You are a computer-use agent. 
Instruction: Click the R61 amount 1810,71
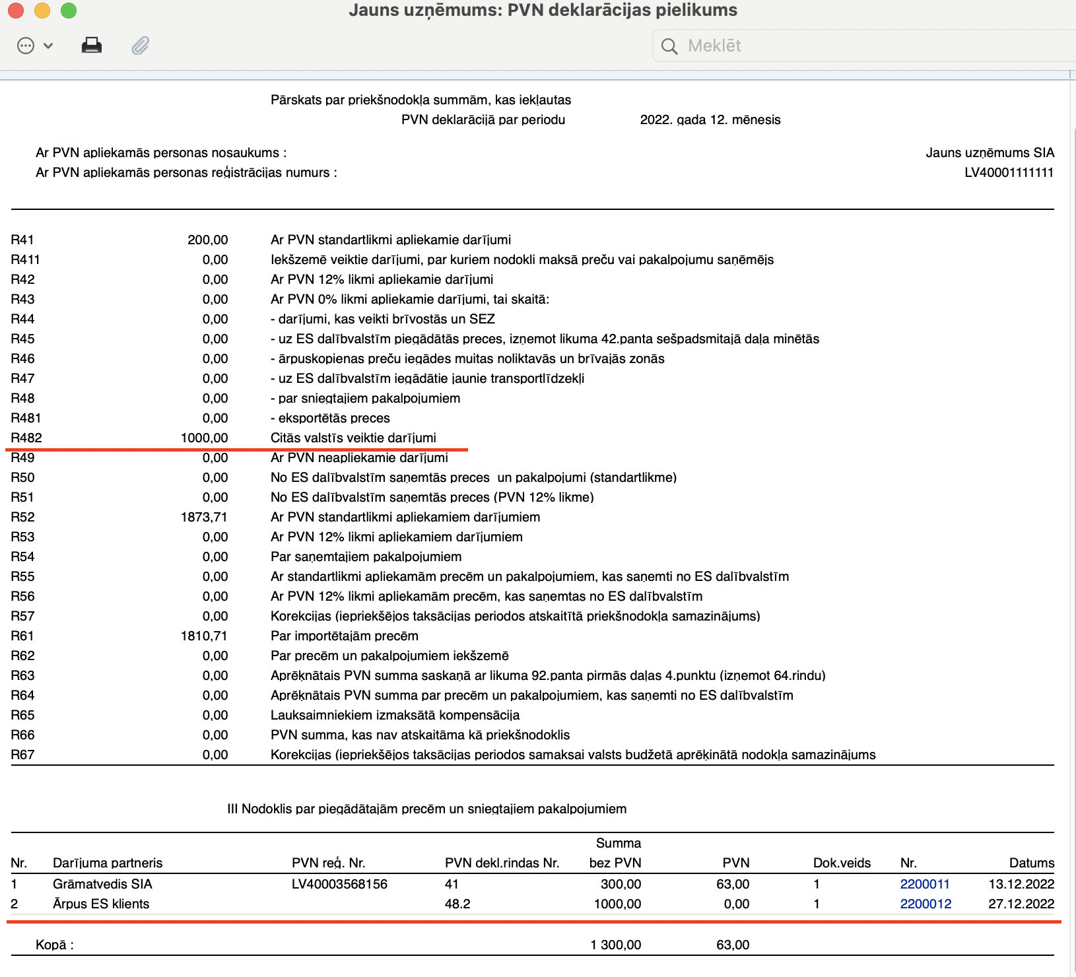coord(204,636)
